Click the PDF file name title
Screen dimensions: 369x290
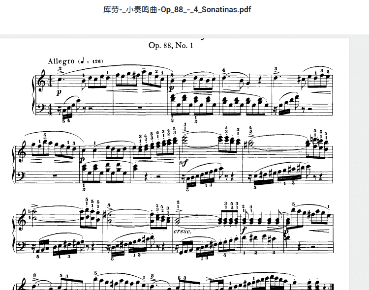(177, 10)
